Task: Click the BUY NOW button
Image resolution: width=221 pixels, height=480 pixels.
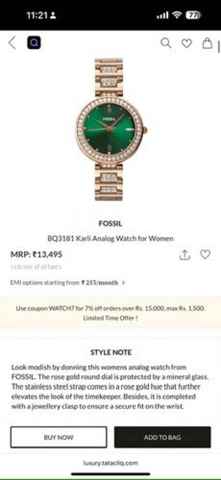Action: click(x=58, y=437)
